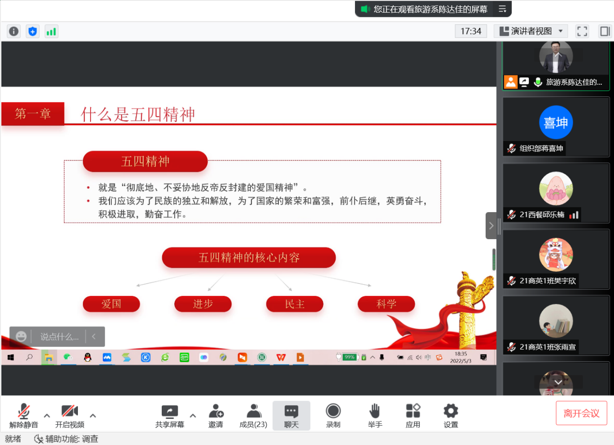Open the 成员(23) members panel
This screenshot has width=614, height=445.
coord(253,416)
